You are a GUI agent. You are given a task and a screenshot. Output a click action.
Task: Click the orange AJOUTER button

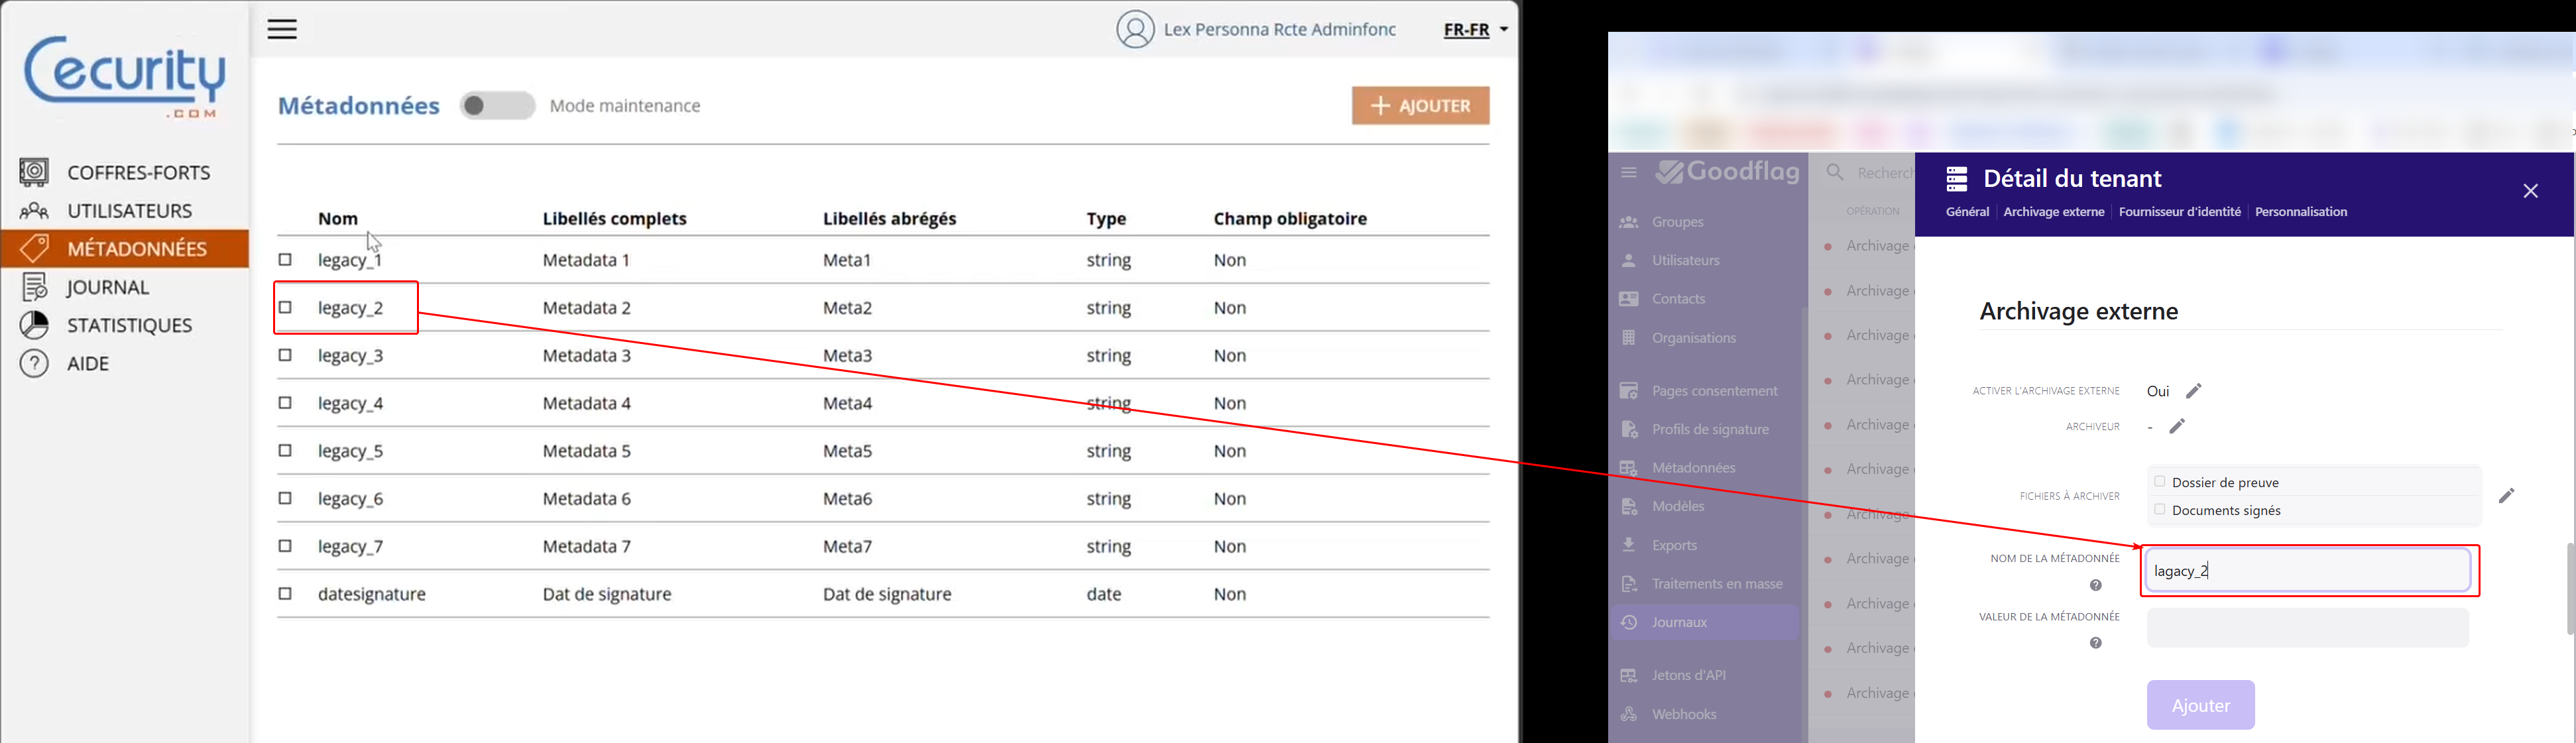pos(1420,106)
